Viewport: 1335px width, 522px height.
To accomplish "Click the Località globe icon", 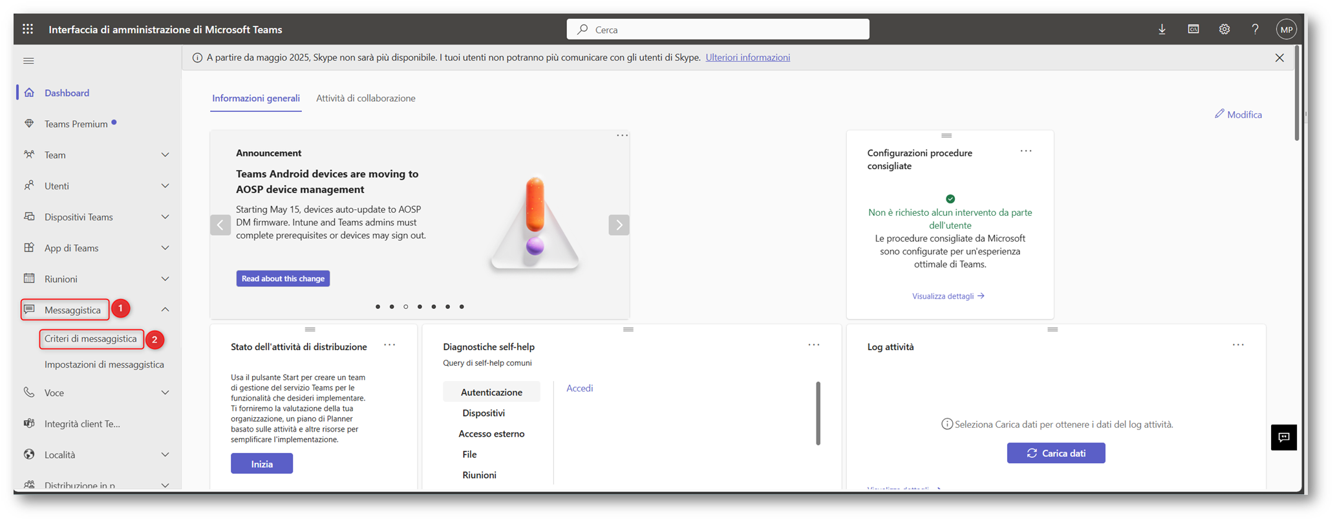I will [29, 454].
